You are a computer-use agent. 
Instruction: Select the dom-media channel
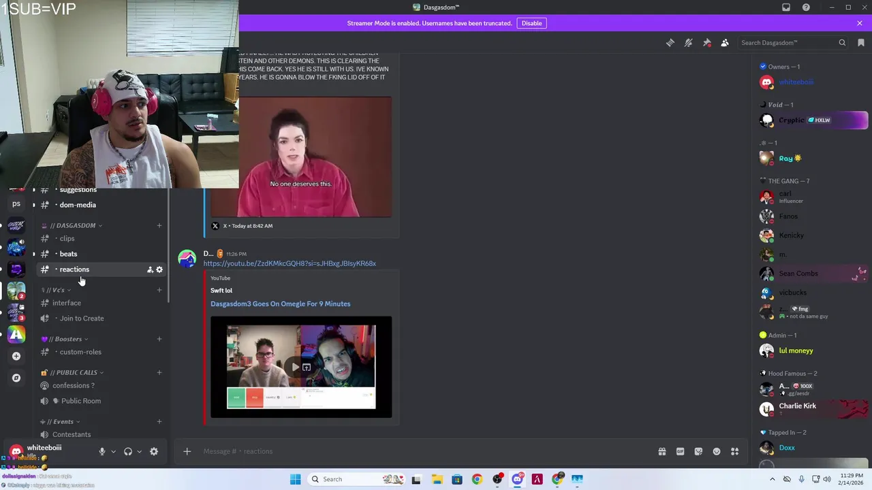[x=101, y=205]
